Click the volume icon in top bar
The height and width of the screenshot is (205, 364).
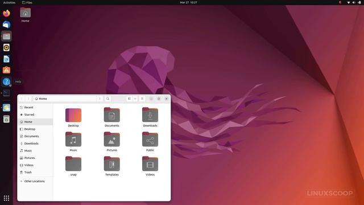point(354,2)
